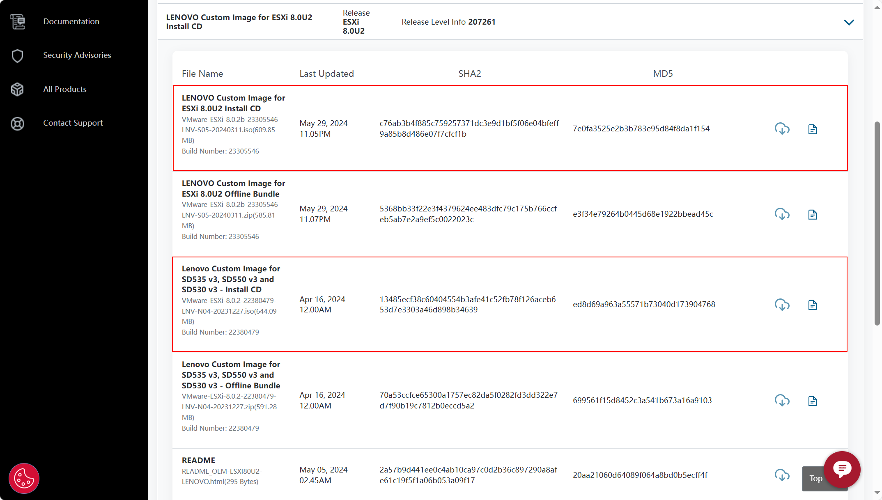Viewport: 882px width, 500px height.
Task: Select MD5 hash 7e0fa3525e2b3b783e95d84f8da1f154
Action: (641, 128)
